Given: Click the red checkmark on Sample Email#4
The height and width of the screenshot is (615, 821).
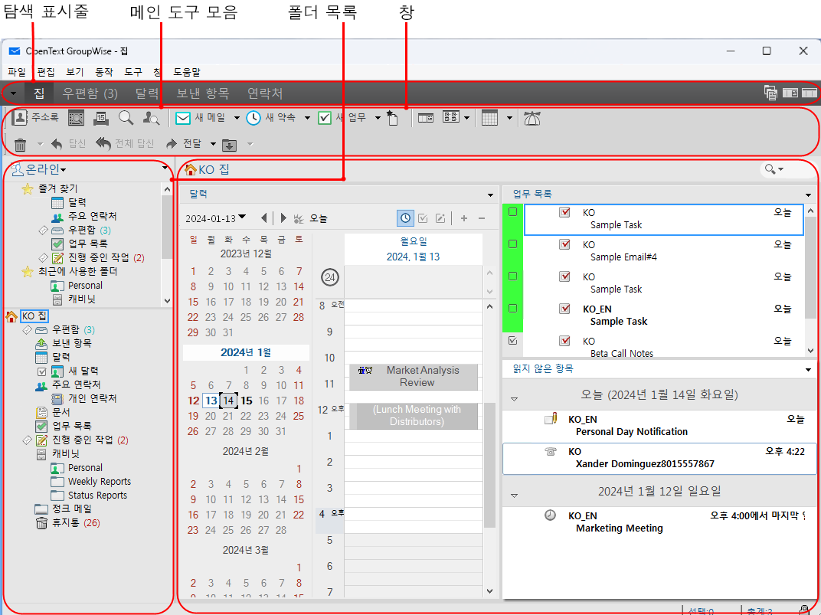Looking at the screenshot, I should point(564,244).
